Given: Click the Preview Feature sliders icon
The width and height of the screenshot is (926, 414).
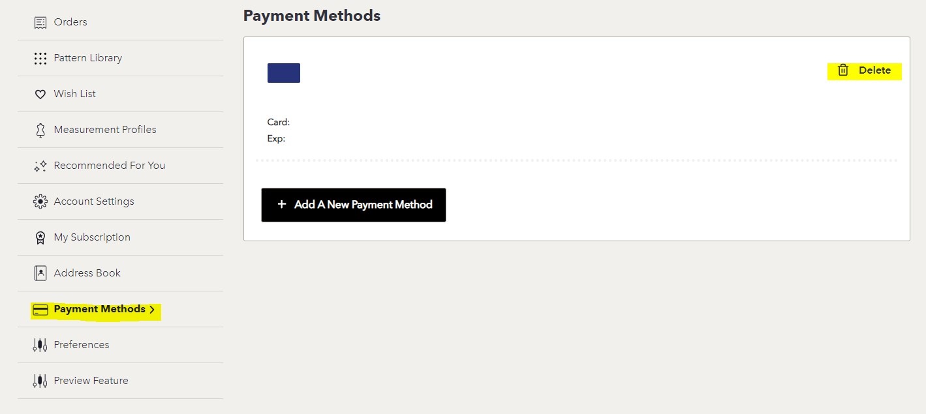Looking at the screenshot, I should pyautogui.click(x=40, y=381).
